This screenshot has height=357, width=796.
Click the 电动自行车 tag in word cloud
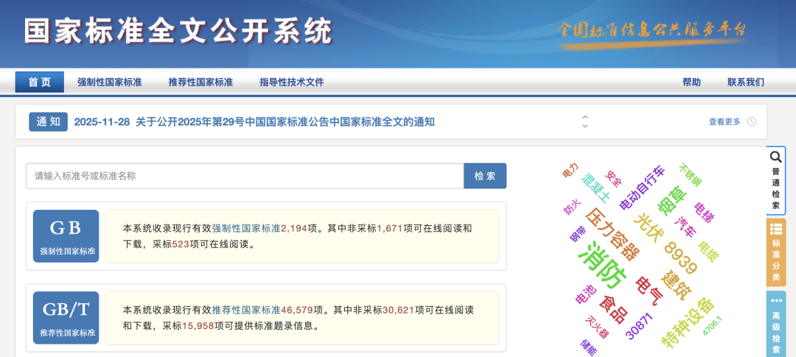tap(642, 188)
